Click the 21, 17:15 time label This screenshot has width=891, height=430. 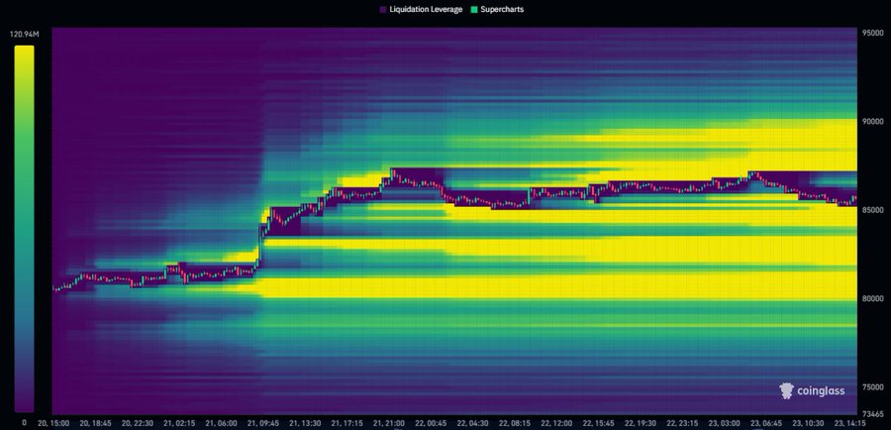347,424
